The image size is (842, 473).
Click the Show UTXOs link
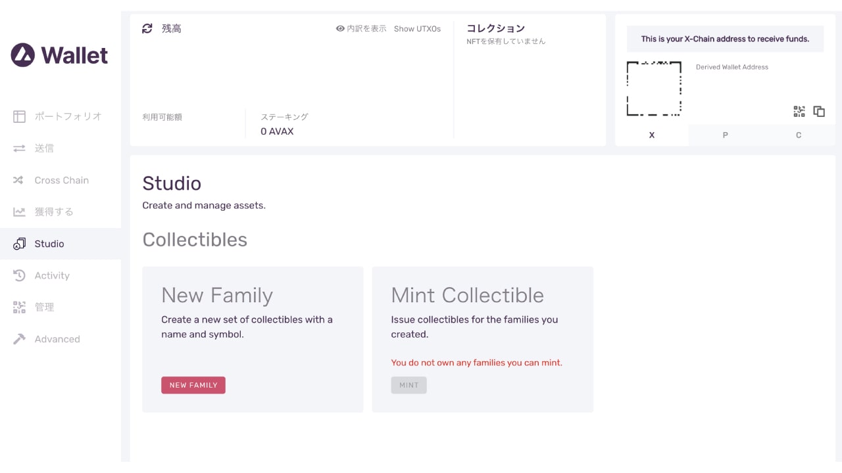coord(417,29)
